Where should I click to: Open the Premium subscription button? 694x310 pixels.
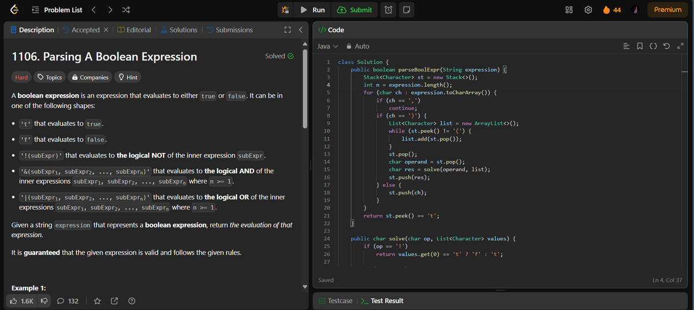(667, 10)
